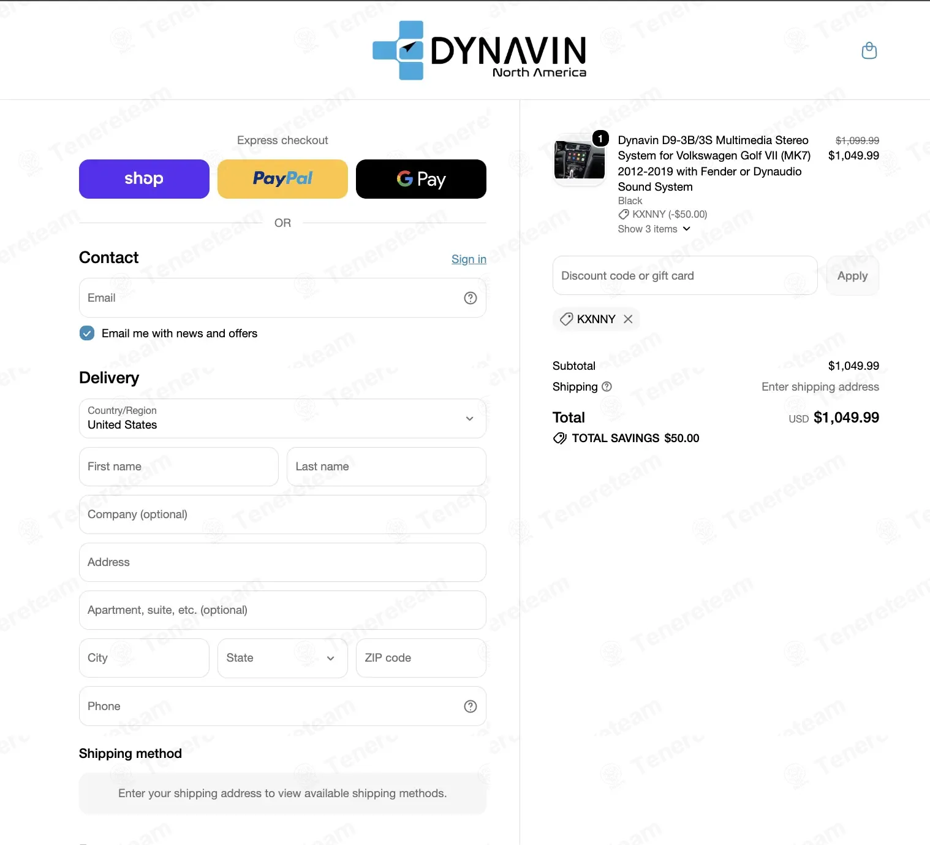Viewport: 930px width, 845px height.
Task: Click the Dynavin North America logo
Action: [x=479, y=50]
